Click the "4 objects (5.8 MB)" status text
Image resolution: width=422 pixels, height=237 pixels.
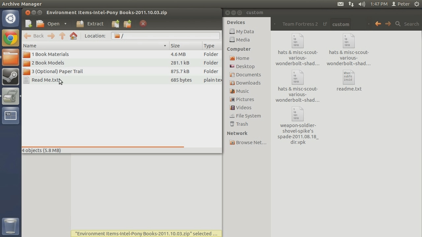tap(42, 150)
